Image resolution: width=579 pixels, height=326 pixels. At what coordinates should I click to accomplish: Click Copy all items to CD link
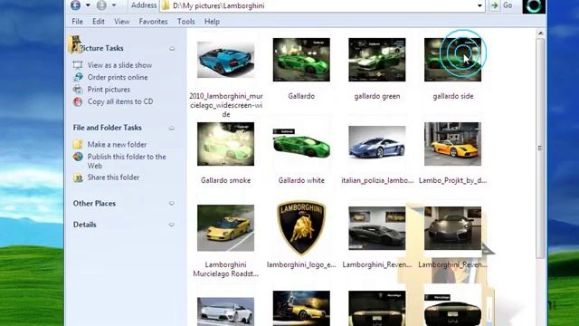tap(120, 101)
